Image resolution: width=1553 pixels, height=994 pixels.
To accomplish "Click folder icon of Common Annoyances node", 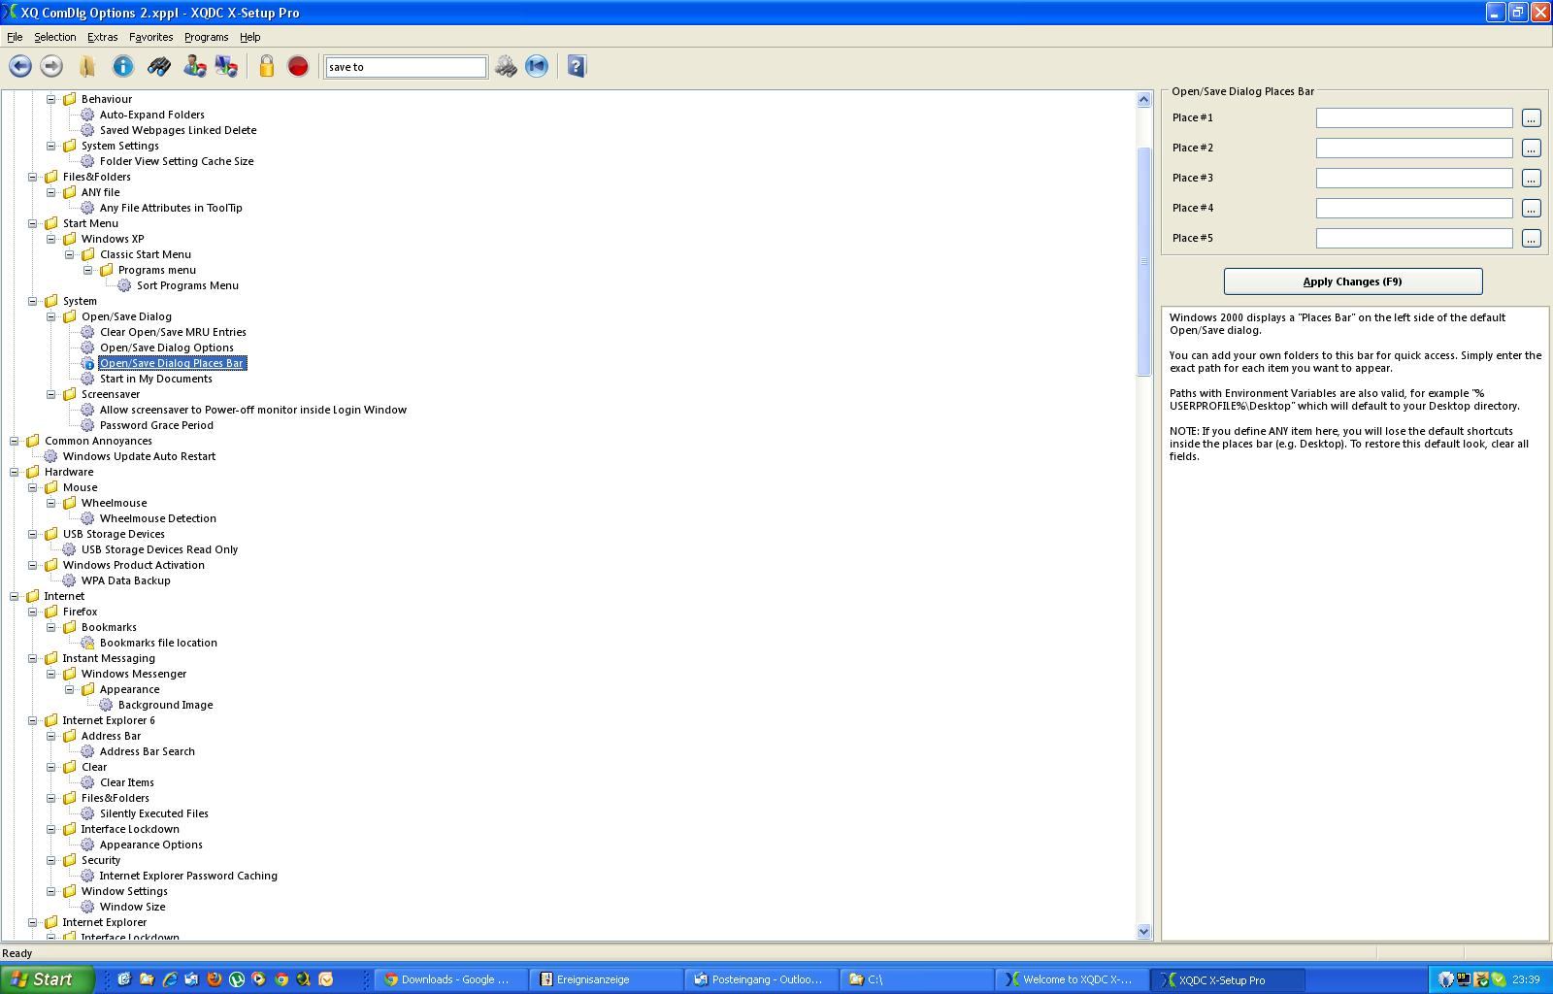I will click(x=33, y=441).
